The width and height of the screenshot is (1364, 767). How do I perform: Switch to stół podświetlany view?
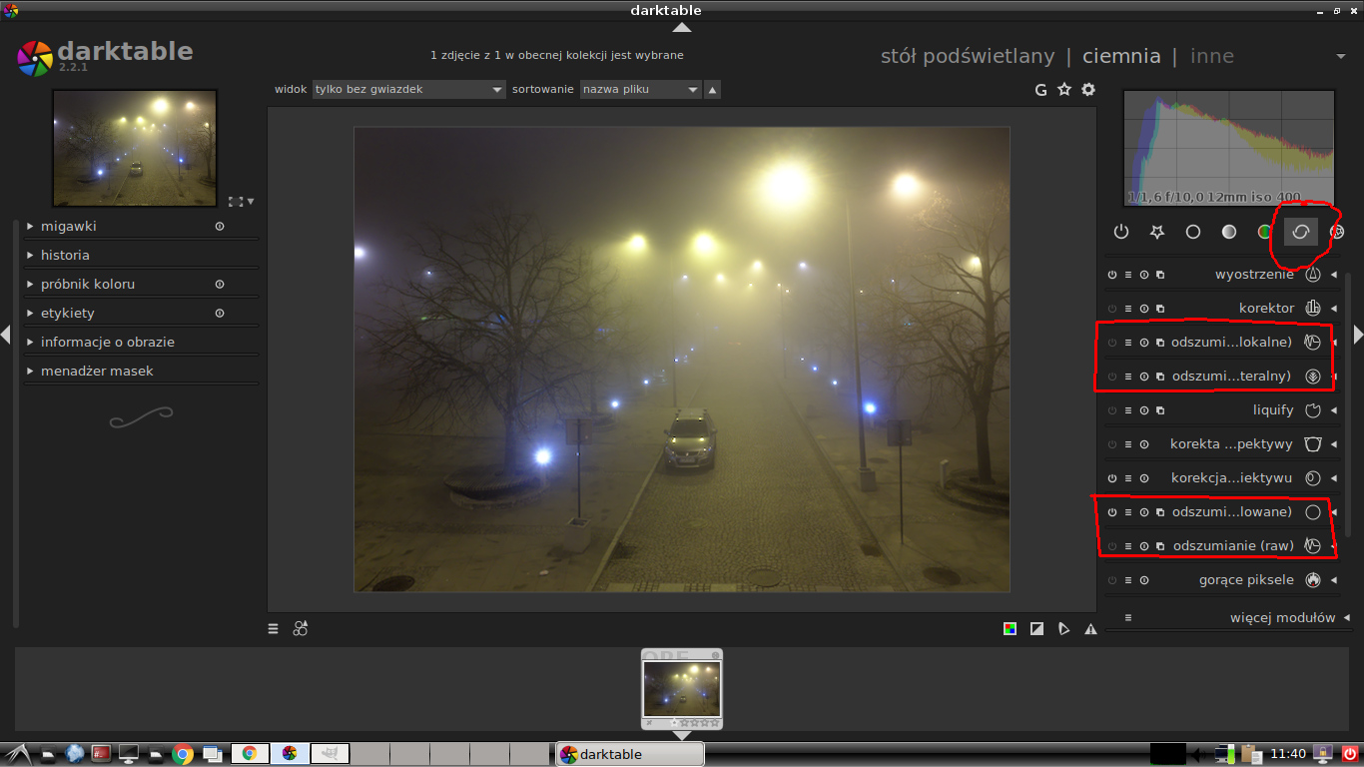point(967,56)
